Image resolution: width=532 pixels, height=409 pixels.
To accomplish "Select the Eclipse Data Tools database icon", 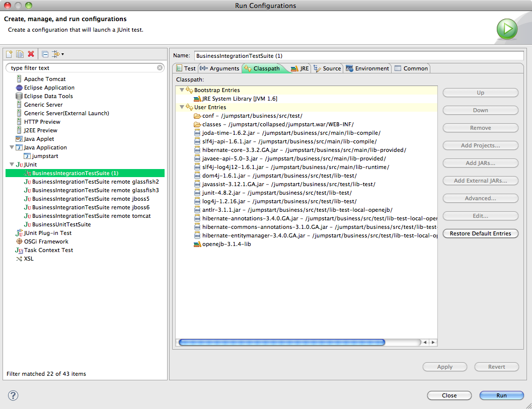I will [19, 96].
